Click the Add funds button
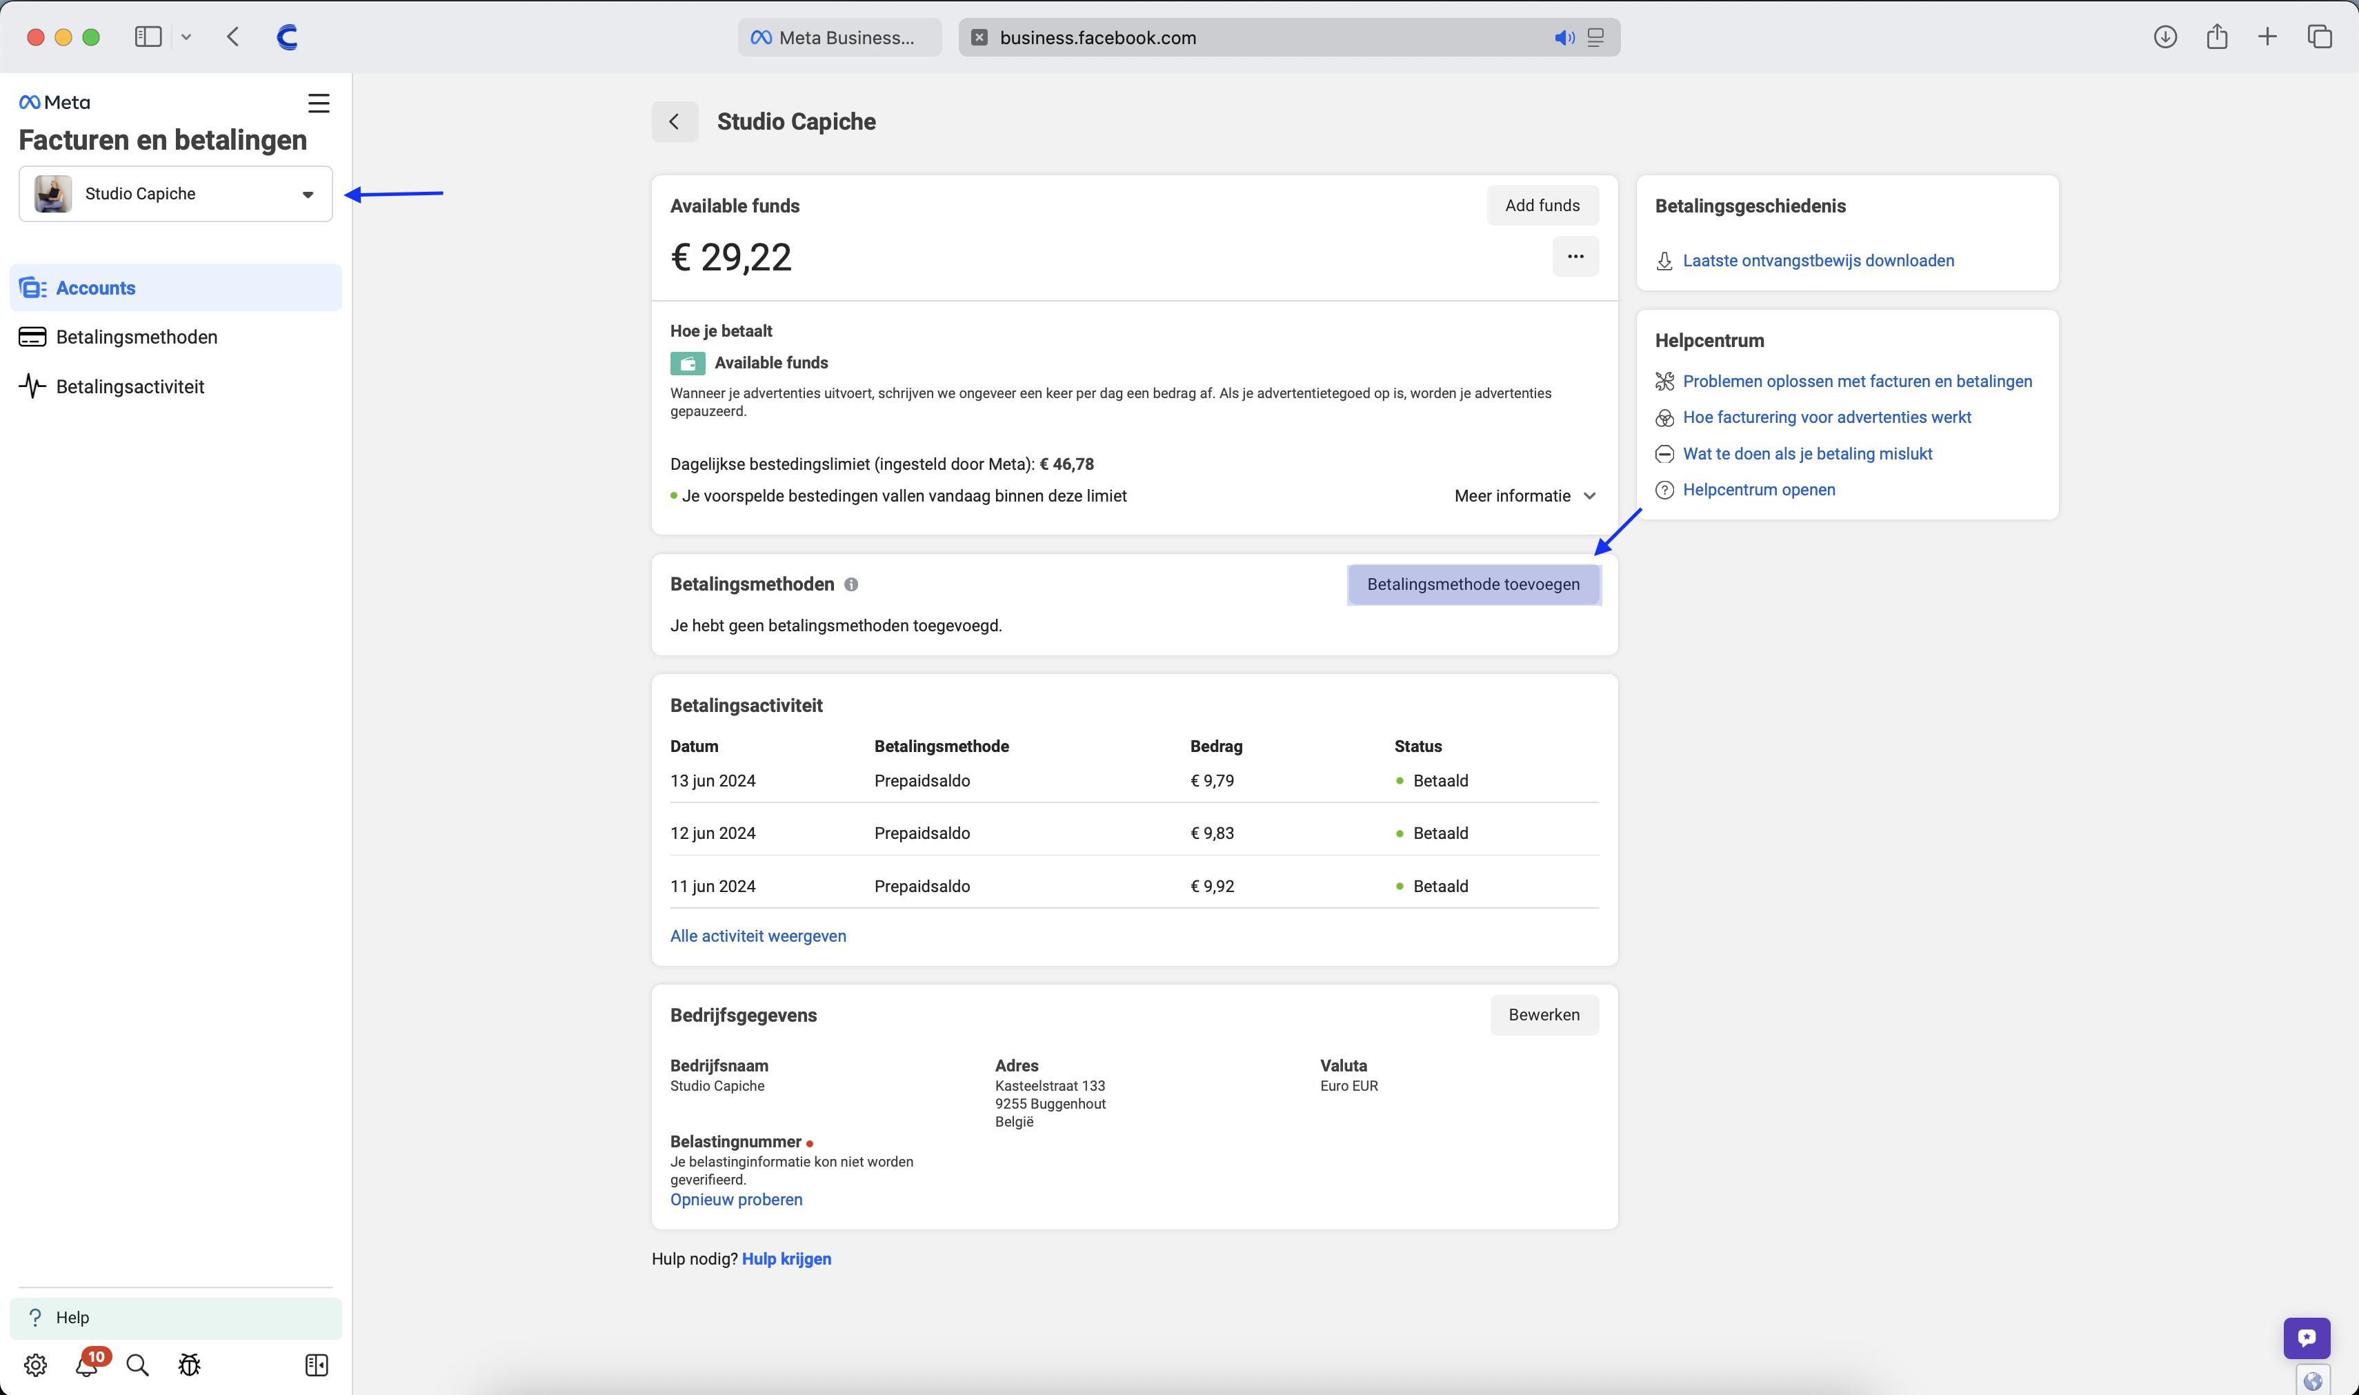This screenshot has width=2359, height=1395. click(x=1542, y=205)
